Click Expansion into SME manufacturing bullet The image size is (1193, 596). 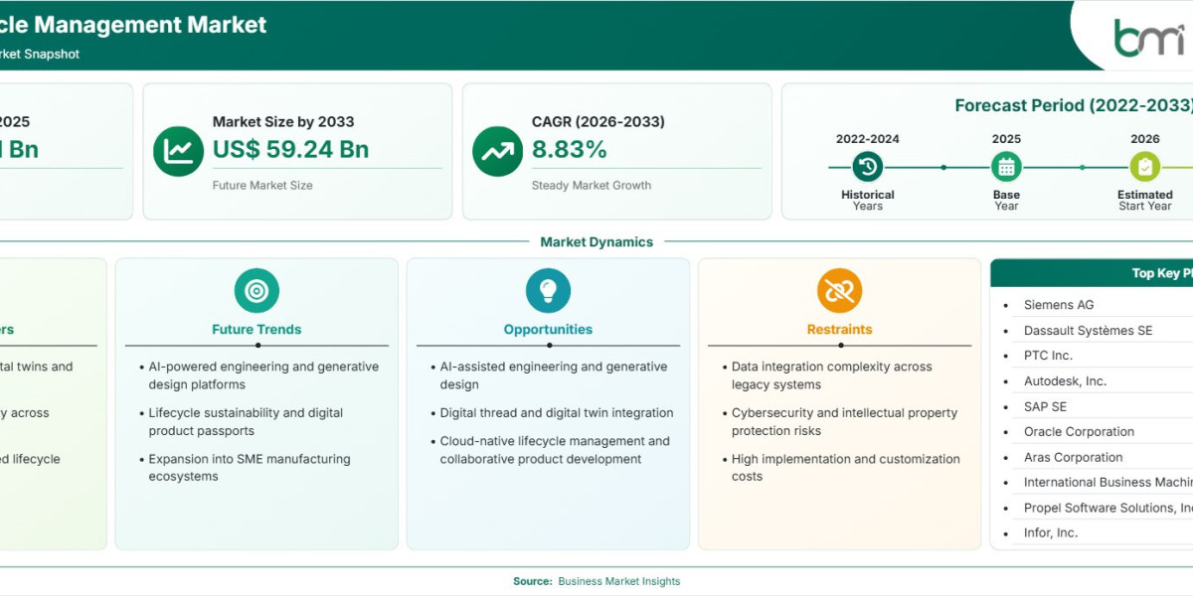pos(250,468)
